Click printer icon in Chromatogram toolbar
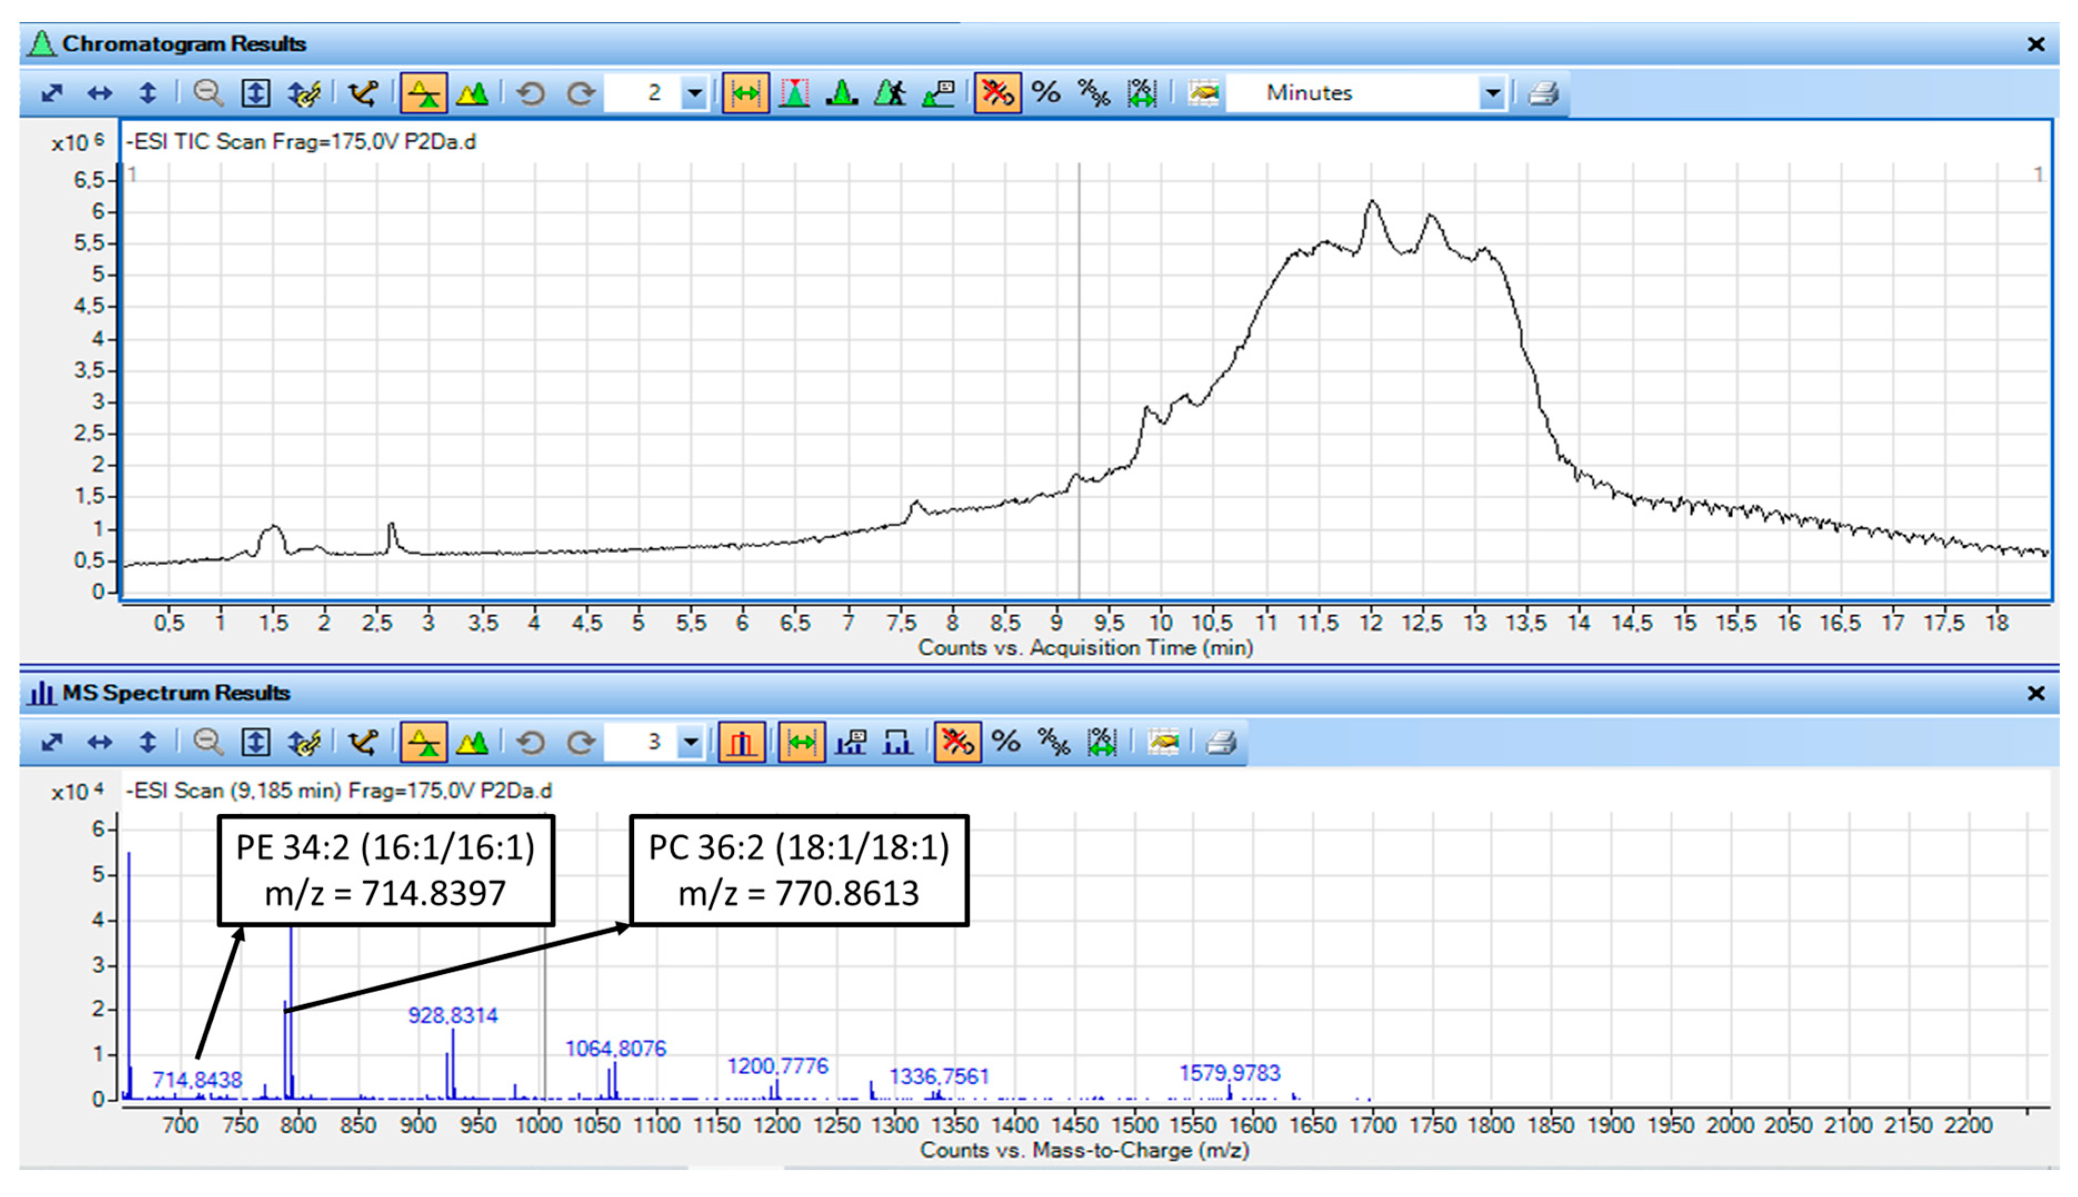This screenshot has width=2078, height=1197. tap(1543, 93)
